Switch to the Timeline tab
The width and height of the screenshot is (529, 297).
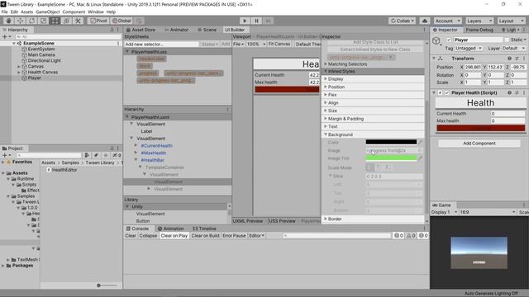tap(204, 229)
